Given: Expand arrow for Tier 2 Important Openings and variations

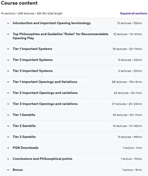Looking at the screenshot, I should pos(8,93).
